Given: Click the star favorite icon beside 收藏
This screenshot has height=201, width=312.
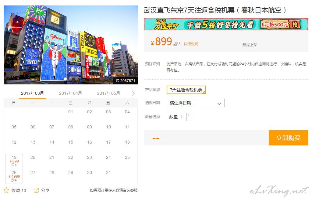Looking at the screenshot, I should point(6,190).
